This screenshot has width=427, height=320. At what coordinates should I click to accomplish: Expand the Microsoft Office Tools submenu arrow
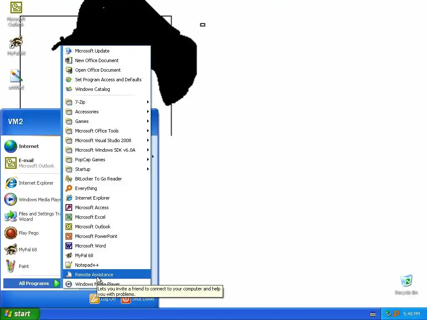click(x=148, y=130)
